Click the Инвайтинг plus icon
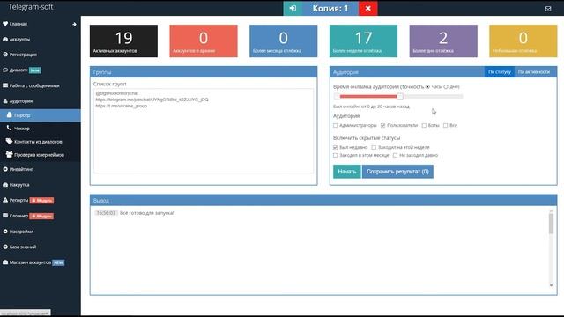This screenshot has height=317, width=564. (x=5, y=169)
